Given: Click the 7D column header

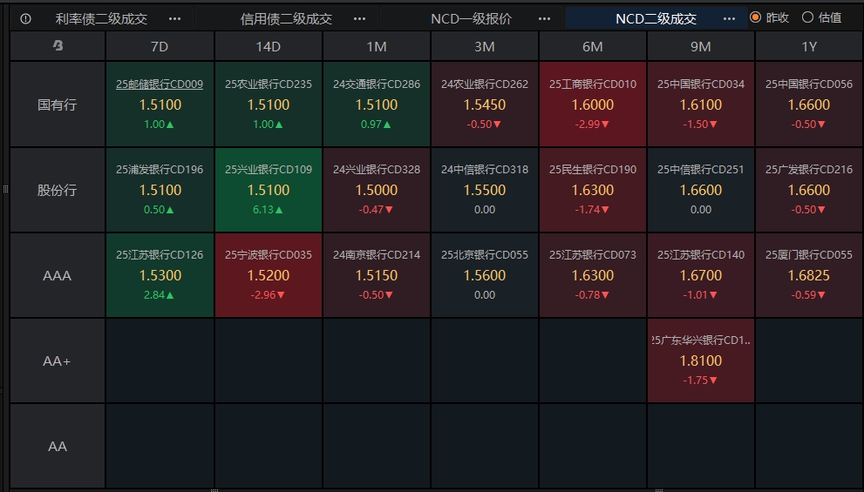Looking at the screenshot, I should pyautogui.click(x=160, y=46).
